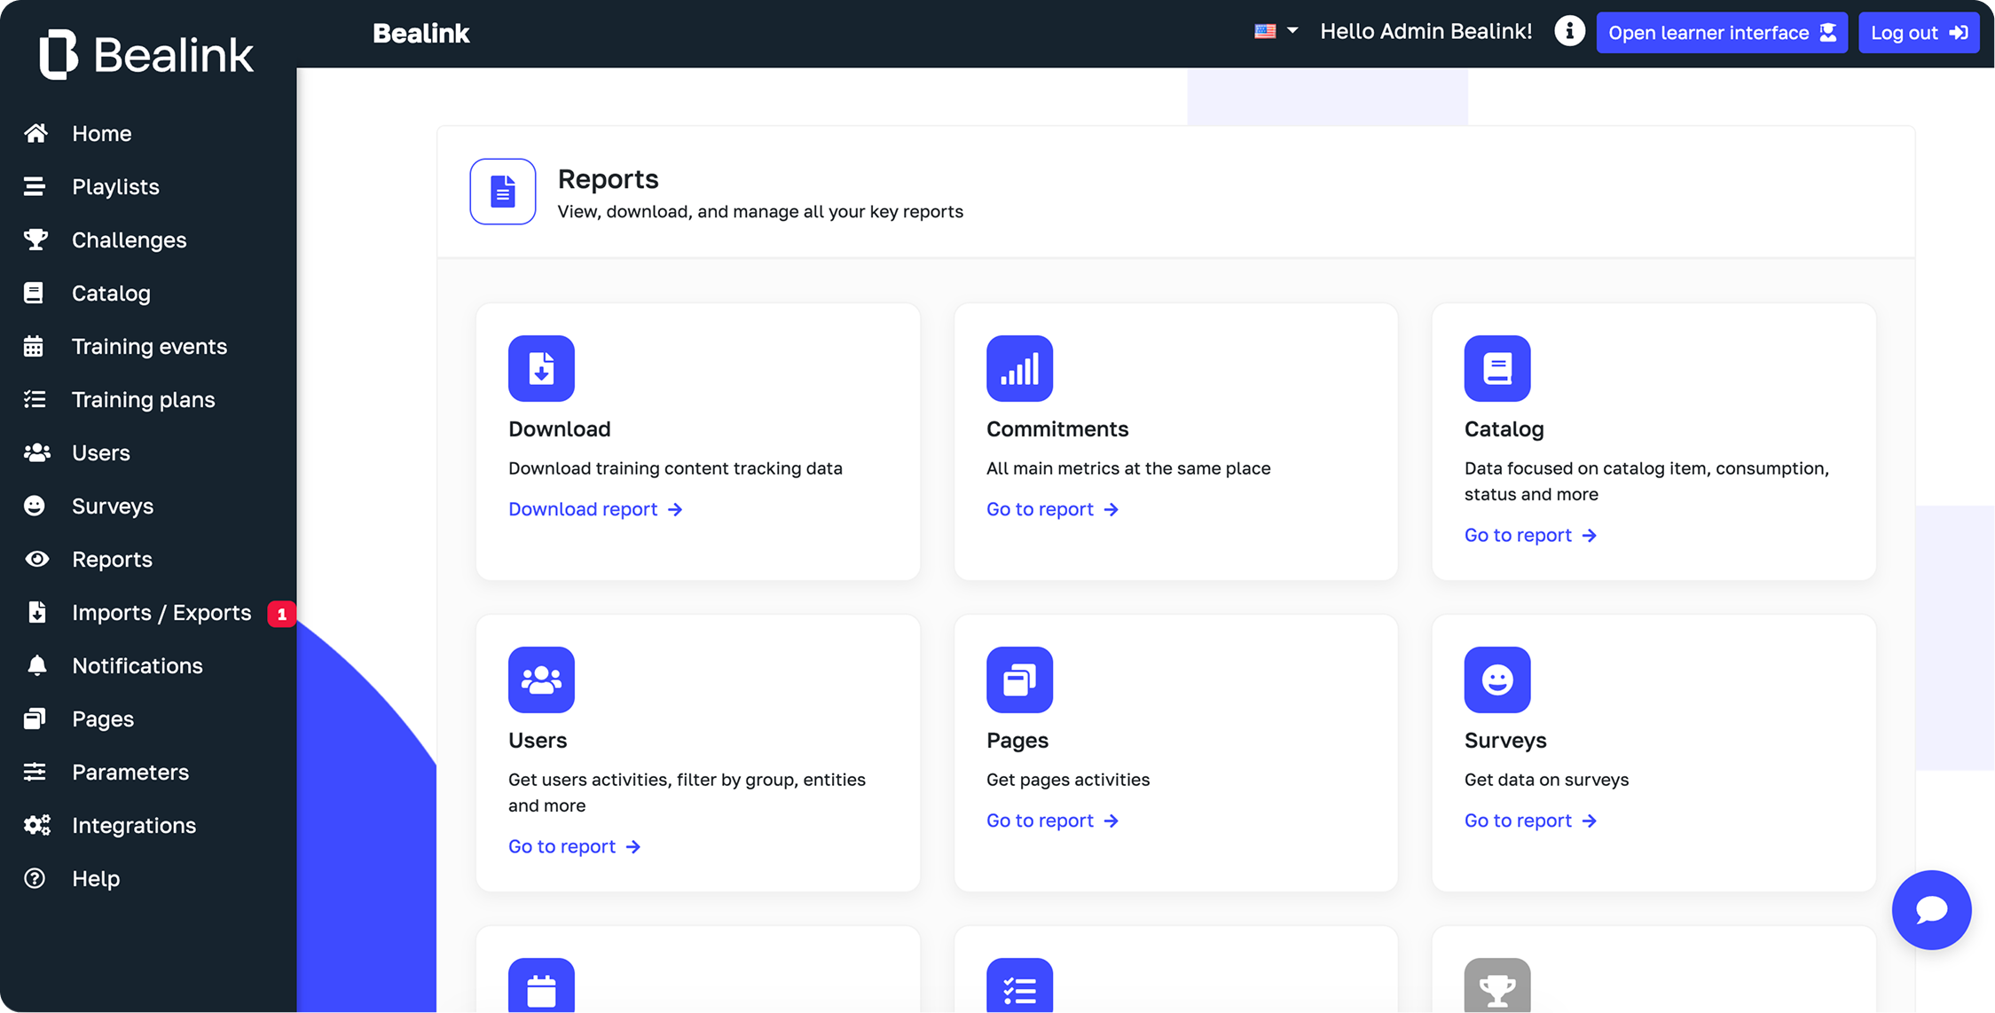This screenshot has width=1995, height=1013.
Task: Click the Bealink logo in sidebar
Action: point(147,54)
